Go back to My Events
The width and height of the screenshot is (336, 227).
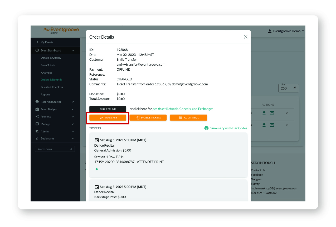[x=45, y=42]
